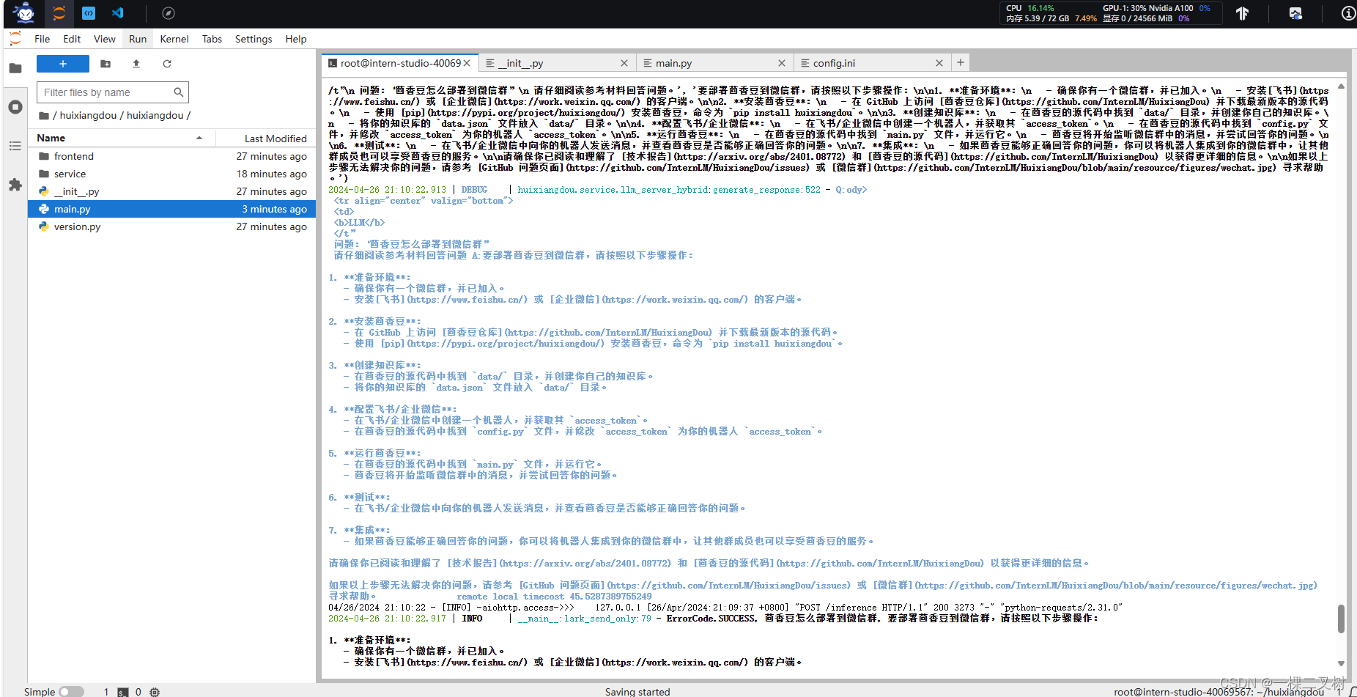The height and width of the screenshot is (697, 1357).
Task: Open the Run menu
Action: 138,39
